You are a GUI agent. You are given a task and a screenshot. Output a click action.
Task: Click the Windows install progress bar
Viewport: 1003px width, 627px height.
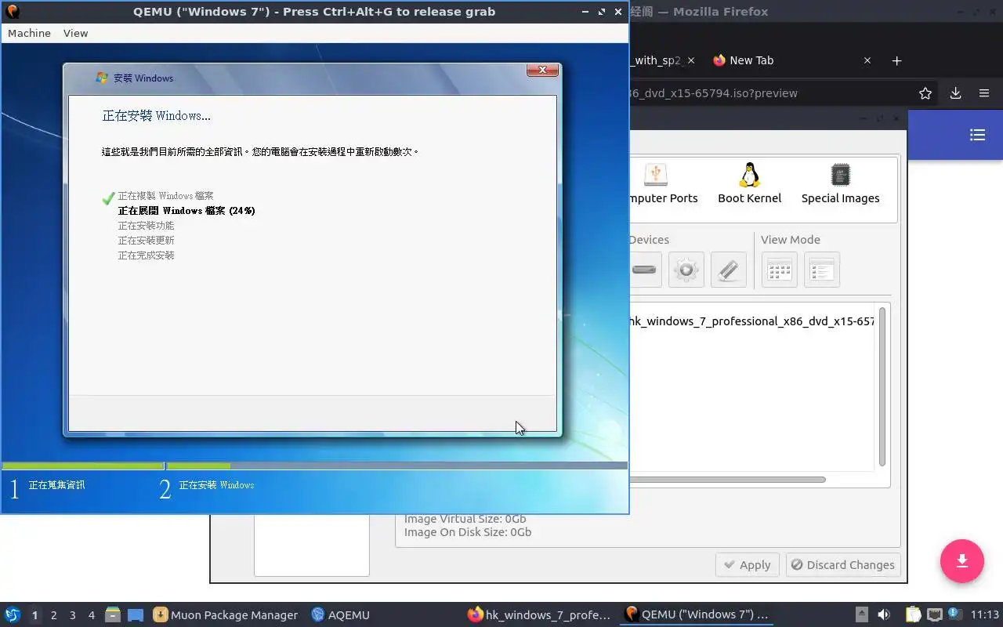[315, 466]
